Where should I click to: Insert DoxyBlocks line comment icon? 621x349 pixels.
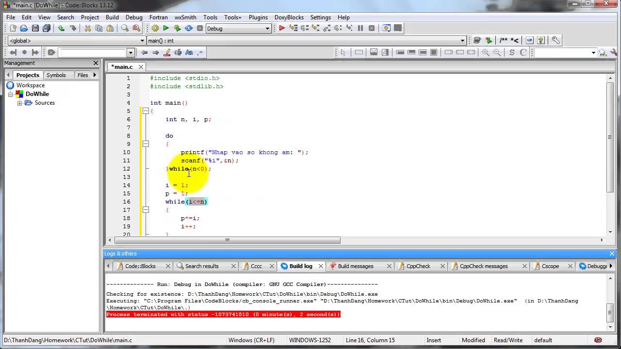[x=515, y=40]
